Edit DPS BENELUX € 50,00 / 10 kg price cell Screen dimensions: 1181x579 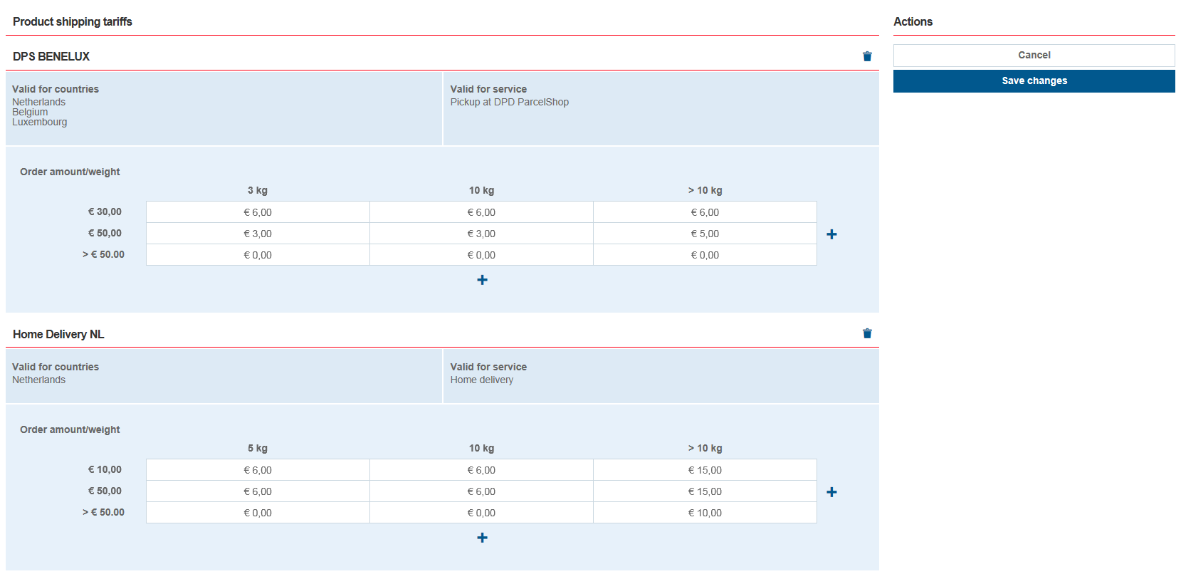481,234
